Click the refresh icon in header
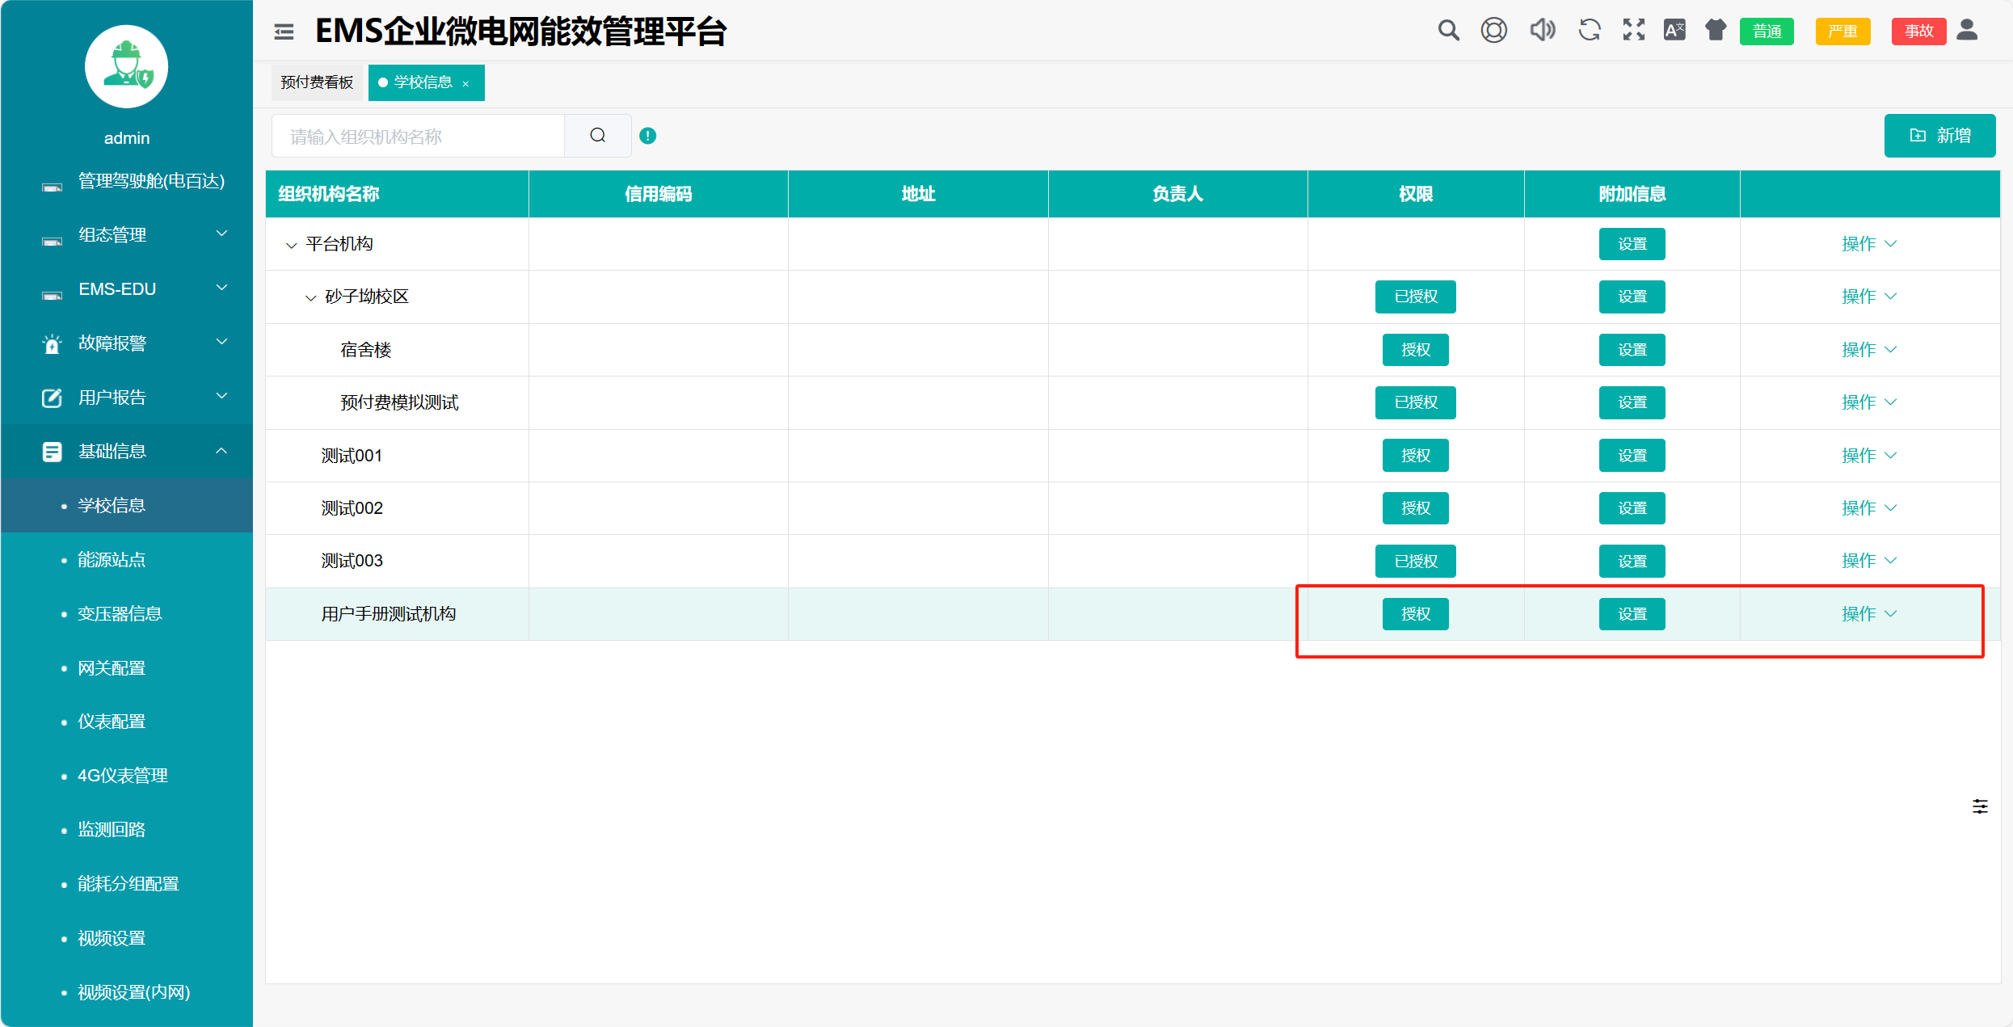The width and height of the screenshot is (2013, 1027). tap(1590, 31)
